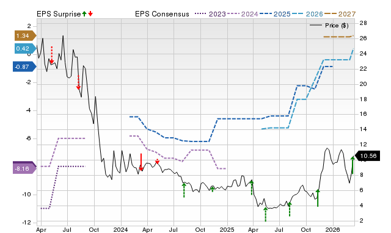
Task: Select the small red arrow near May 2024
Action: pyautogui.click(x=158, y=161)
